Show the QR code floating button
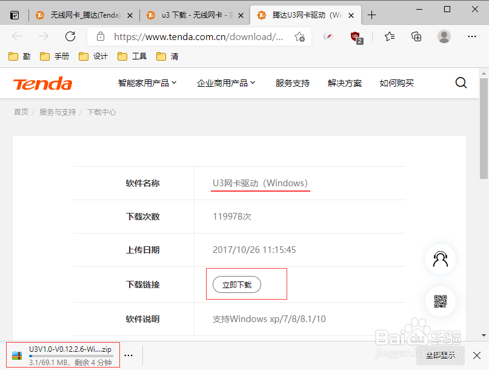Screen dimensions: 489x370 (441, 301)
